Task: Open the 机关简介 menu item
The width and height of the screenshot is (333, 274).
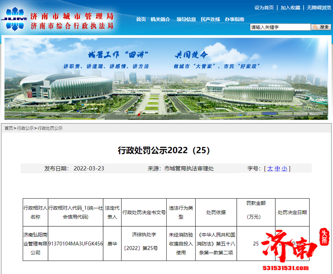Action: tap(160, 18)
